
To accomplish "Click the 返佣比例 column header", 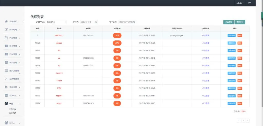I will [x=117, y=29].
